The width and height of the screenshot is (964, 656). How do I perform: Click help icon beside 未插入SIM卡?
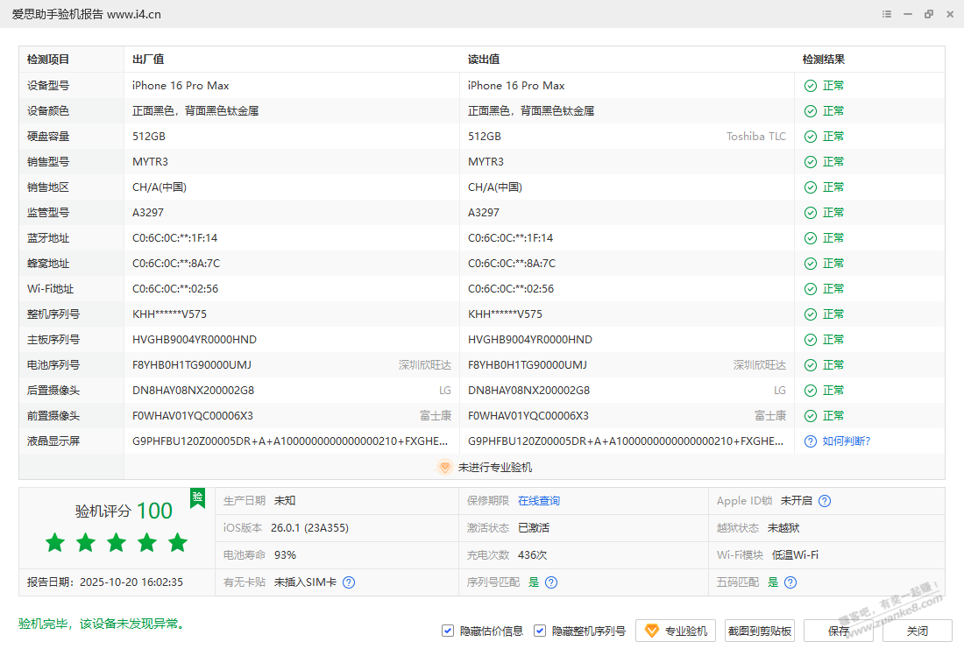click(x=349, y=582)
